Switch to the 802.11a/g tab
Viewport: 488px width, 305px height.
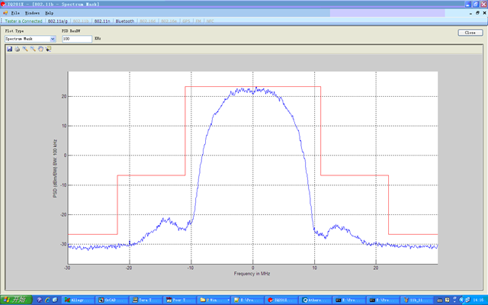pyautogui.click(x=58, y=21)
